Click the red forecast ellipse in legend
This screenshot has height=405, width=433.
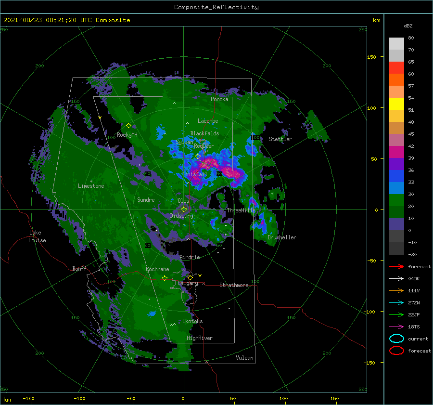396,351
